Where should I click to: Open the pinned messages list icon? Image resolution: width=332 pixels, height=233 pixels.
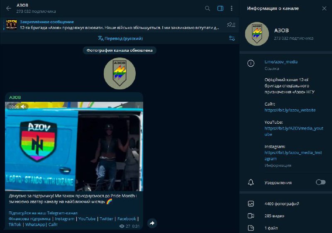click(x=231, y=25)
